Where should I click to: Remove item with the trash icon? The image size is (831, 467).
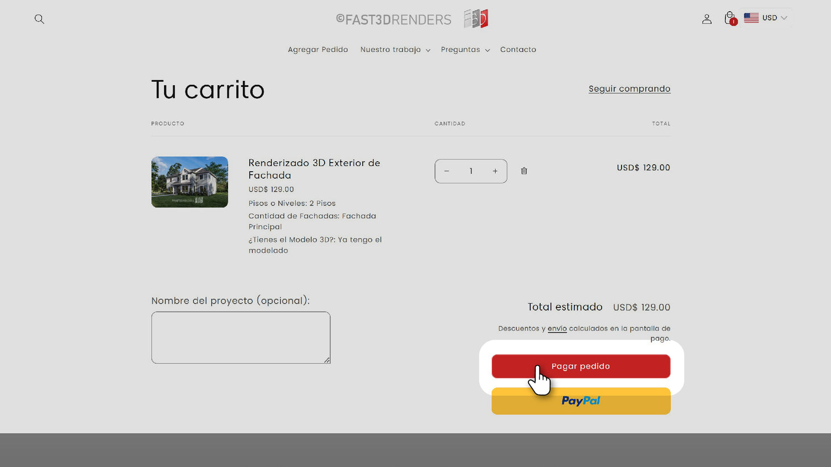click(x=524, y=171)
